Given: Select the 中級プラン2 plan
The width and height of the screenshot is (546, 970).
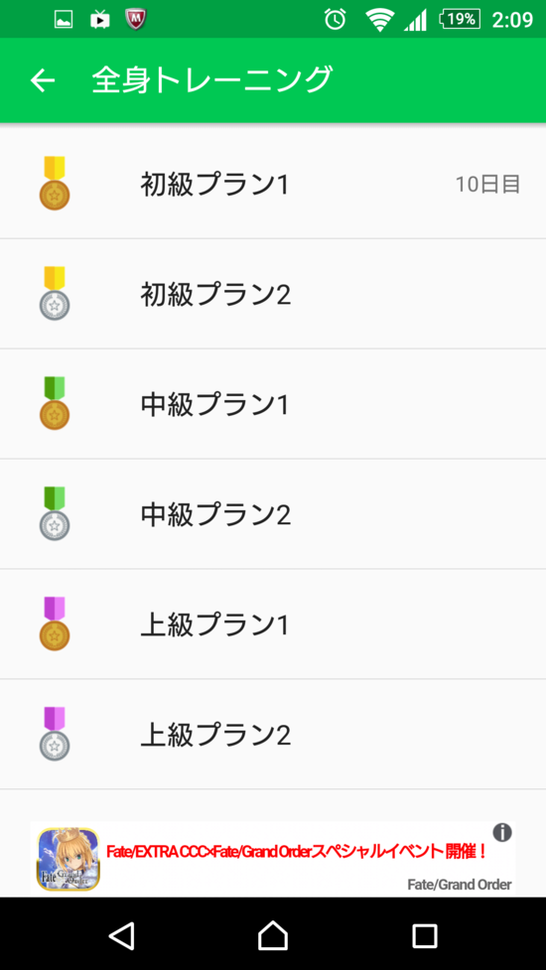Looking at the screenshot, I should pyautogui.click(x=273, y=514).
